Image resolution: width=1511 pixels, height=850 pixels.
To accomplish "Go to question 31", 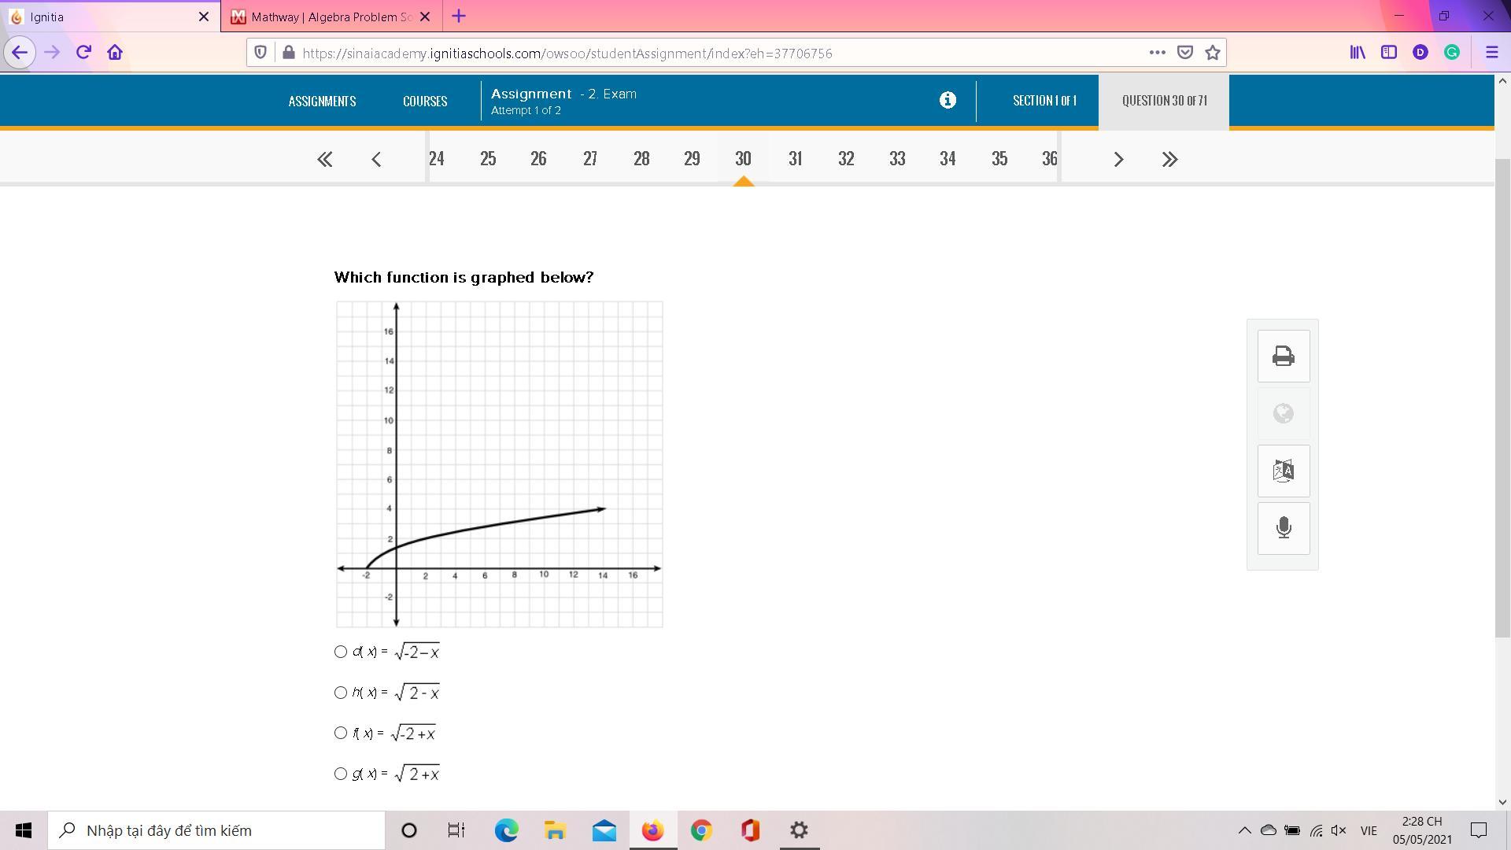I will (x=795, y=159).
